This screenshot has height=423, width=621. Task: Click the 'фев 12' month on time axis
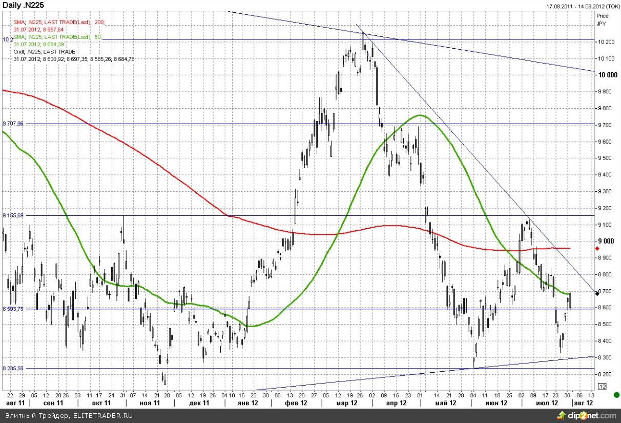296,403
